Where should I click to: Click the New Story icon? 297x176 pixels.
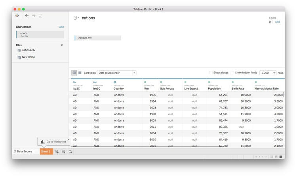(70, 152)
